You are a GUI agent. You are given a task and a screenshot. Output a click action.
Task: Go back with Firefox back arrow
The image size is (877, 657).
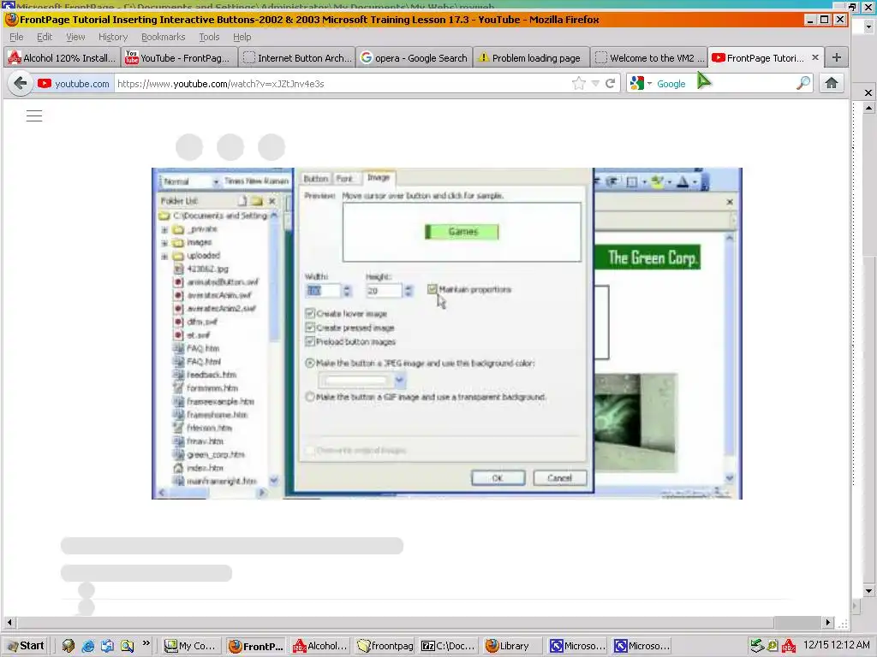pyautogui.click(x=21, y=84)
